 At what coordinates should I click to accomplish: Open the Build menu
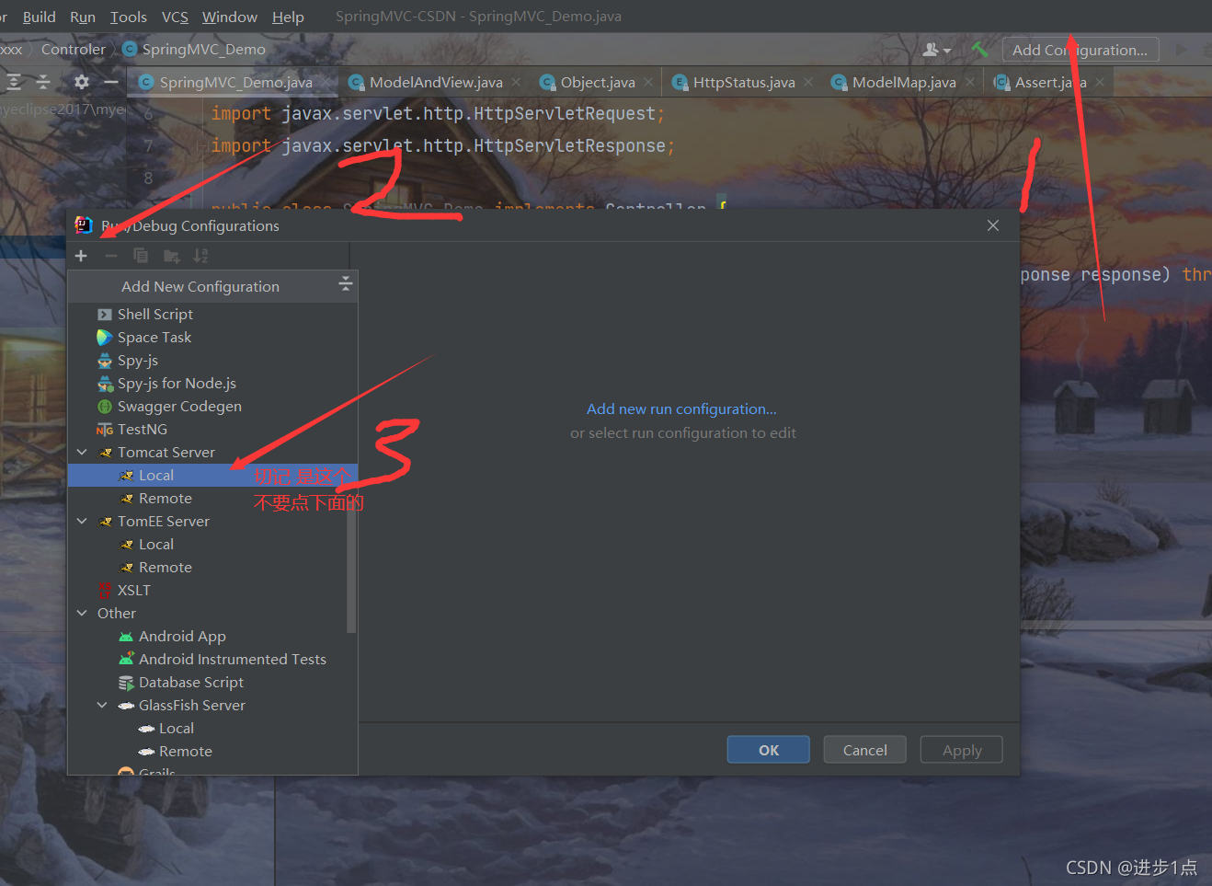pyautogui.click(x=39, y=17)
